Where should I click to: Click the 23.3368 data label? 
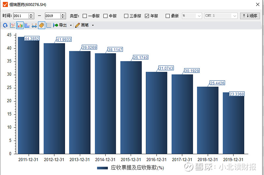click(237, 94)
